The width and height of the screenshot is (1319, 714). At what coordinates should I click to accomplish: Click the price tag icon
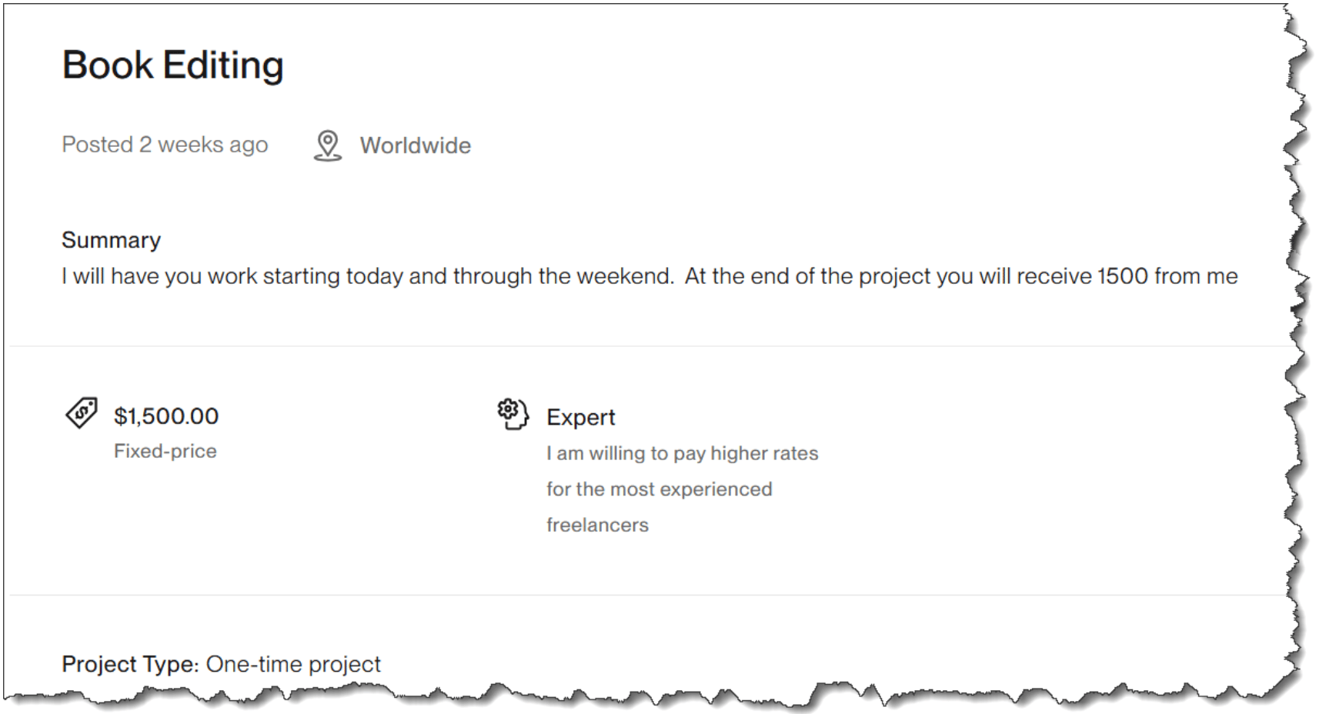(x=82, y=413)
